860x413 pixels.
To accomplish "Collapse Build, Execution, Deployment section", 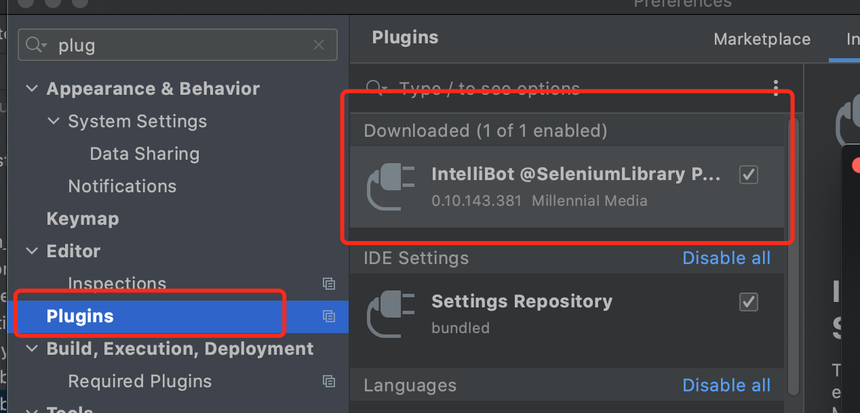I will pyautogui.click(x=31, y=349).
